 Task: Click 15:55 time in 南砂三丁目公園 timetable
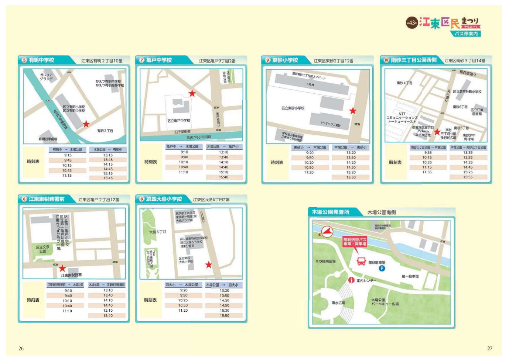[468, 177]
